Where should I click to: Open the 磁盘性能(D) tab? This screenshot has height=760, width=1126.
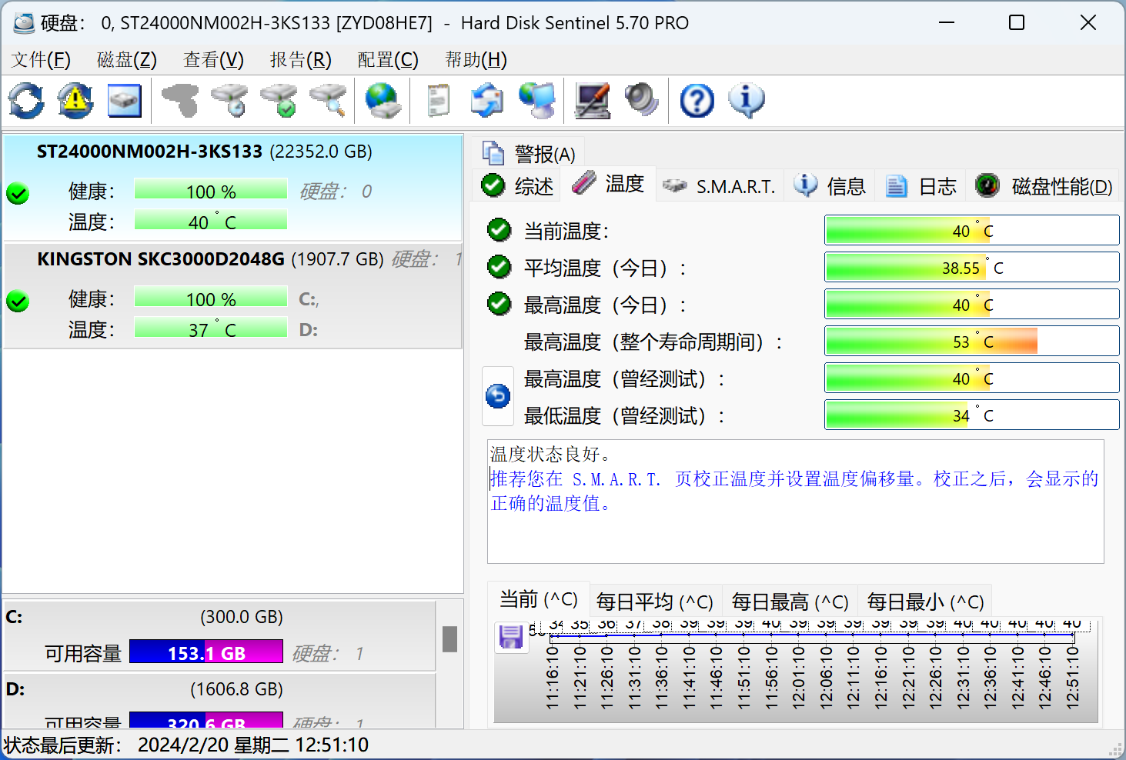pyautogui.click(x=1044, y=186)
